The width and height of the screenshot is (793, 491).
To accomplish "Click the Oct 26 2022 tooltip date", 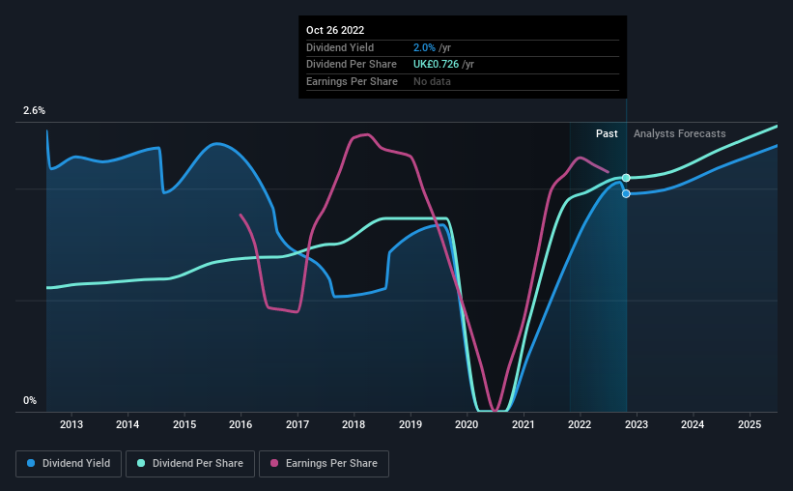I will (335, 30).
